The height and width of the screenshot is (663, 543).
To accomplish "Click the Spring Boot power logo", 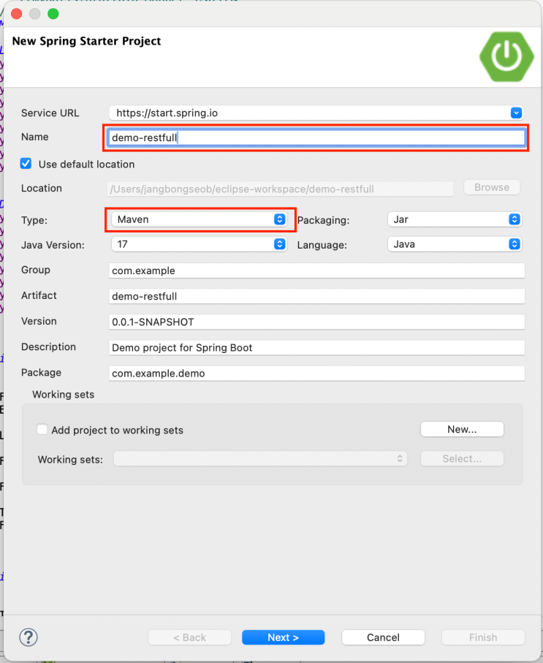I will 506,56.
